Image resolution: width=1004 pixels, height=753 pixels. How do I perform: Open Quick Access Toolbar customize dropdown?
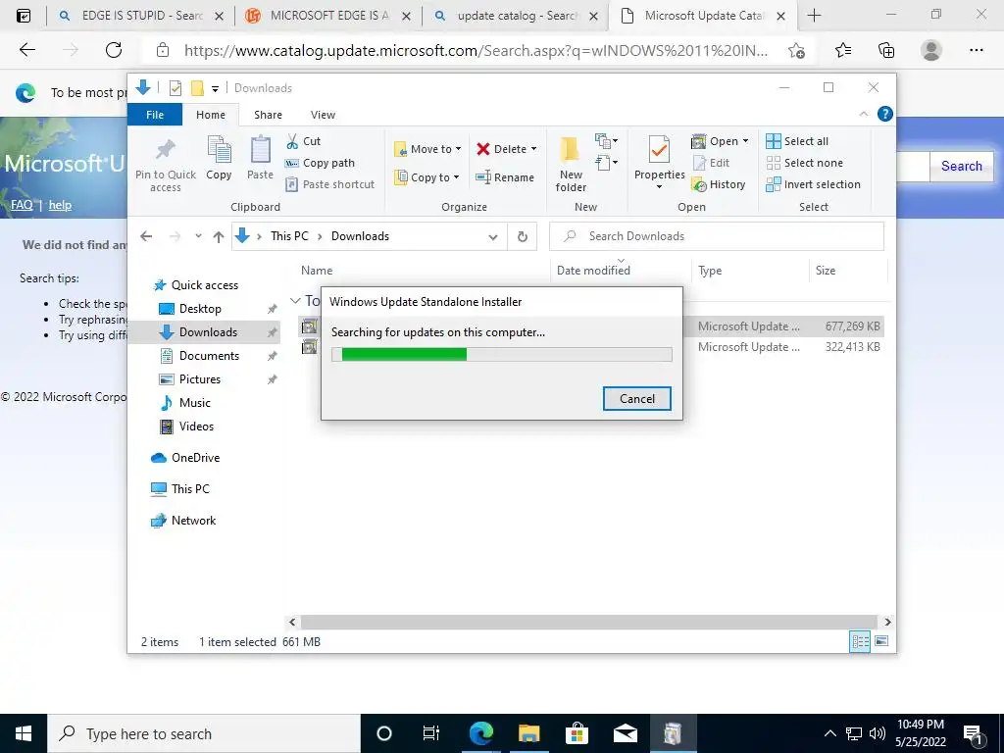(x=215, y=89)
